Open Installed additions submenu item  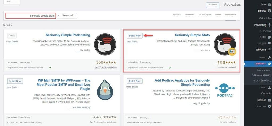point(263,70)
